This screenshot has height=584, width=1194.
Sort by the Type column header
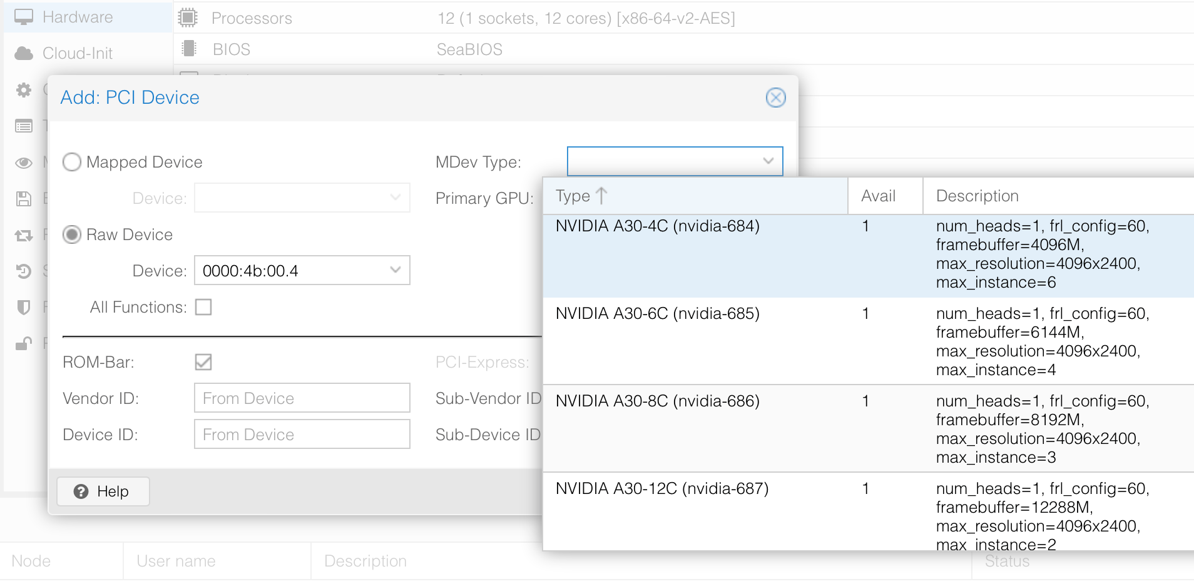[x=695, y=196]
